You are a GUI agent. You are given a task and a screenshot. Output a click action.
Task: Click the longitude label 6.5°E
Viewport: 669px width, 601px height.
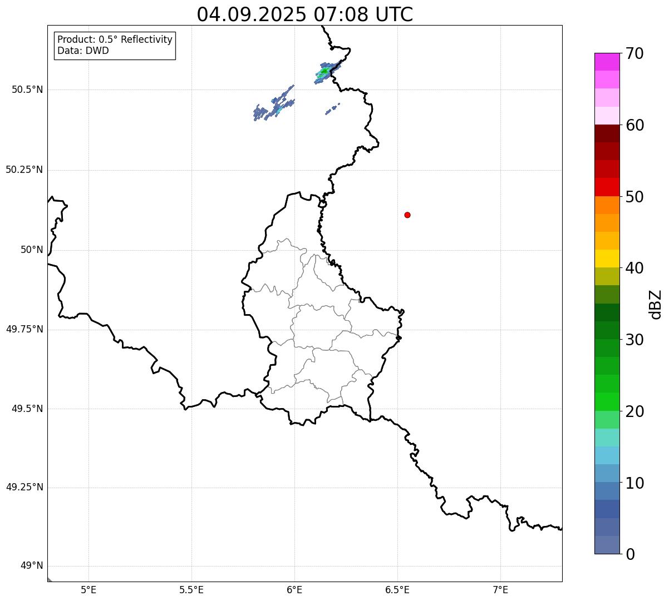pos(397,590)
